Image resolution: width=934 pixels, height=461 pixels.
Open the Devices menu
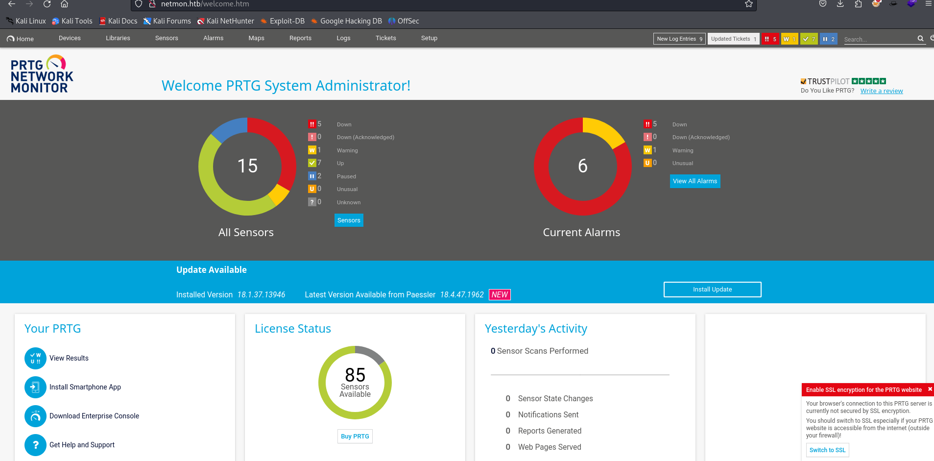coord(70,38)
